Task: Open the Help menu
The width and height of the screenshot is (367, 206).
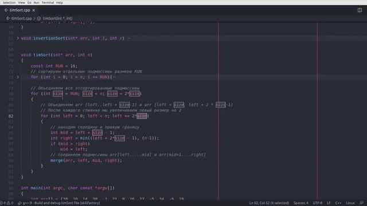Action: pyautogui.click(x=60, y=2)
